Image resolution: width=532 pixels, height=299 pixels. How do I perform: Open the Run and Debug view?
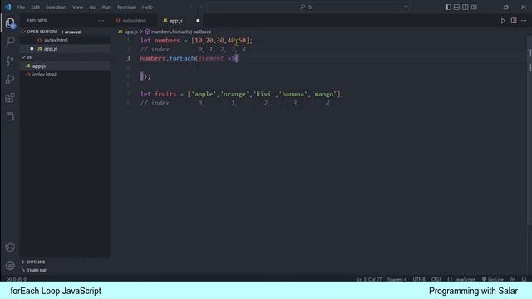point(10,79)
